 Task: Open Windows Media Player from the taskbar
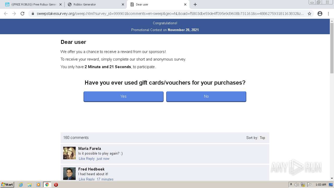tap(38, 185)
